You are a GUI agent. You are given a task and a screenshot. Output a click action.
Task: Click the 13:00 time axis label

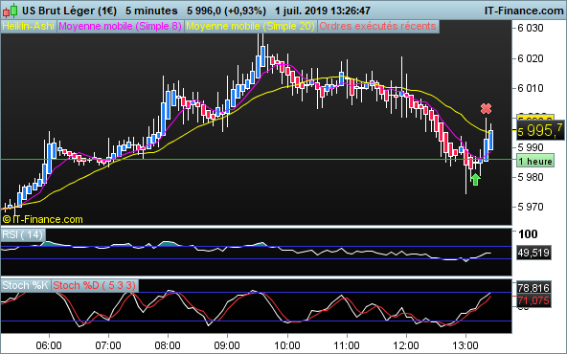point(465,345)
